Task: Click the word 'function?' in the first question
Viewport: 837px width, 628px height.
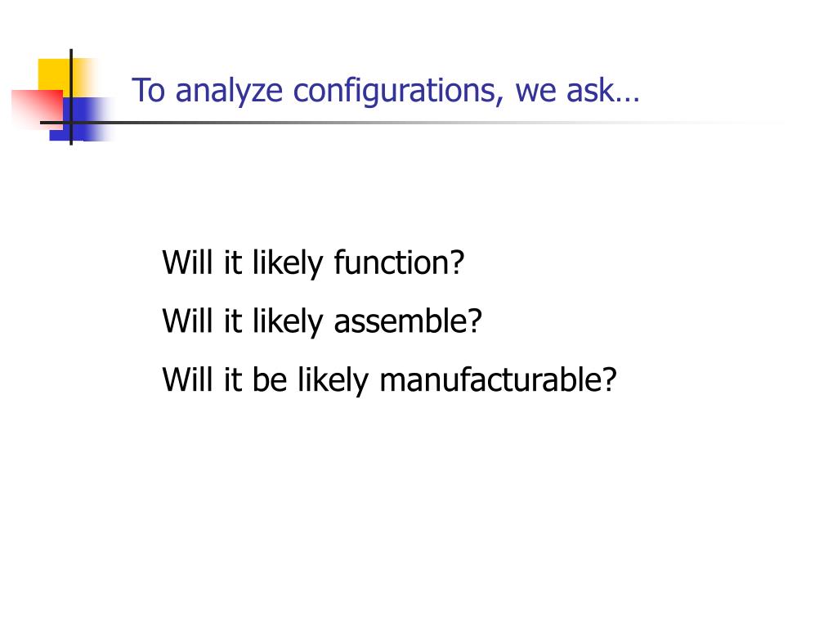Action: (399, 262)
